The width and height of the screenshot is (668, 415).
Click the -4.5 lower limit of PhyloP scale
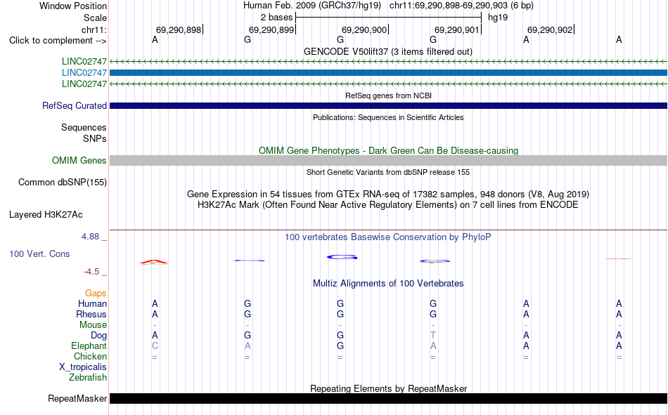coord(91,272)
